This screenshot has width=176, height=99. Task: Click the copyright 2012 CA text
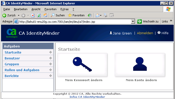click(x=87, y=94)
